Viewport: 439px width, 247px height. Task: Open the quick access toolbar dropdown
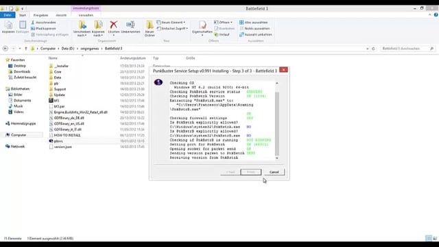tap(23, 9)
